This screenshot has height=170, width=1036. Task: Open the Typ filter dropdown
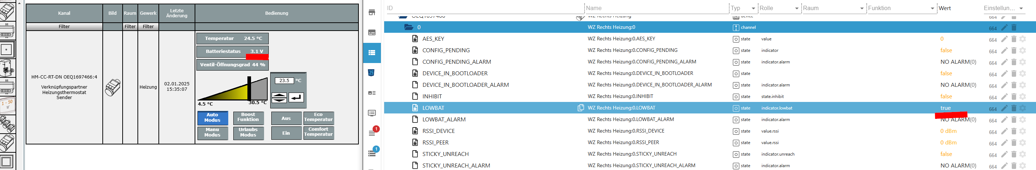click(x=753, y=8)
